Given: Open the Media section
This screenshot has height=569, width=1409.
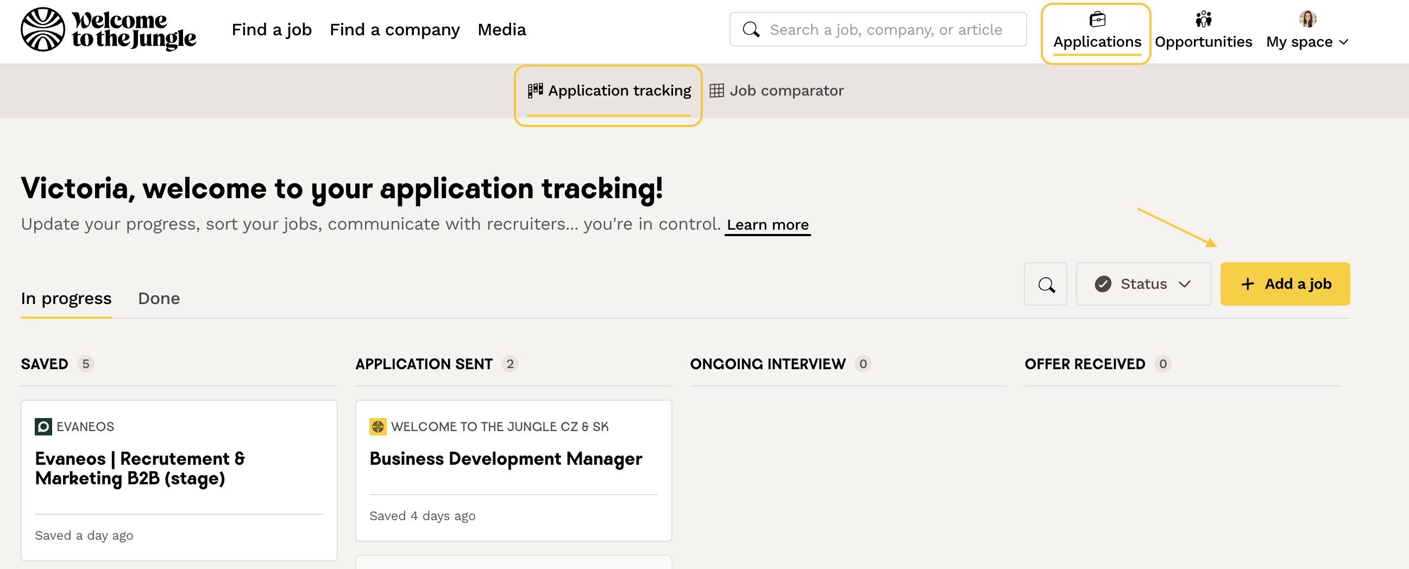Looking at the screenshot, I should tap(501, 29).
